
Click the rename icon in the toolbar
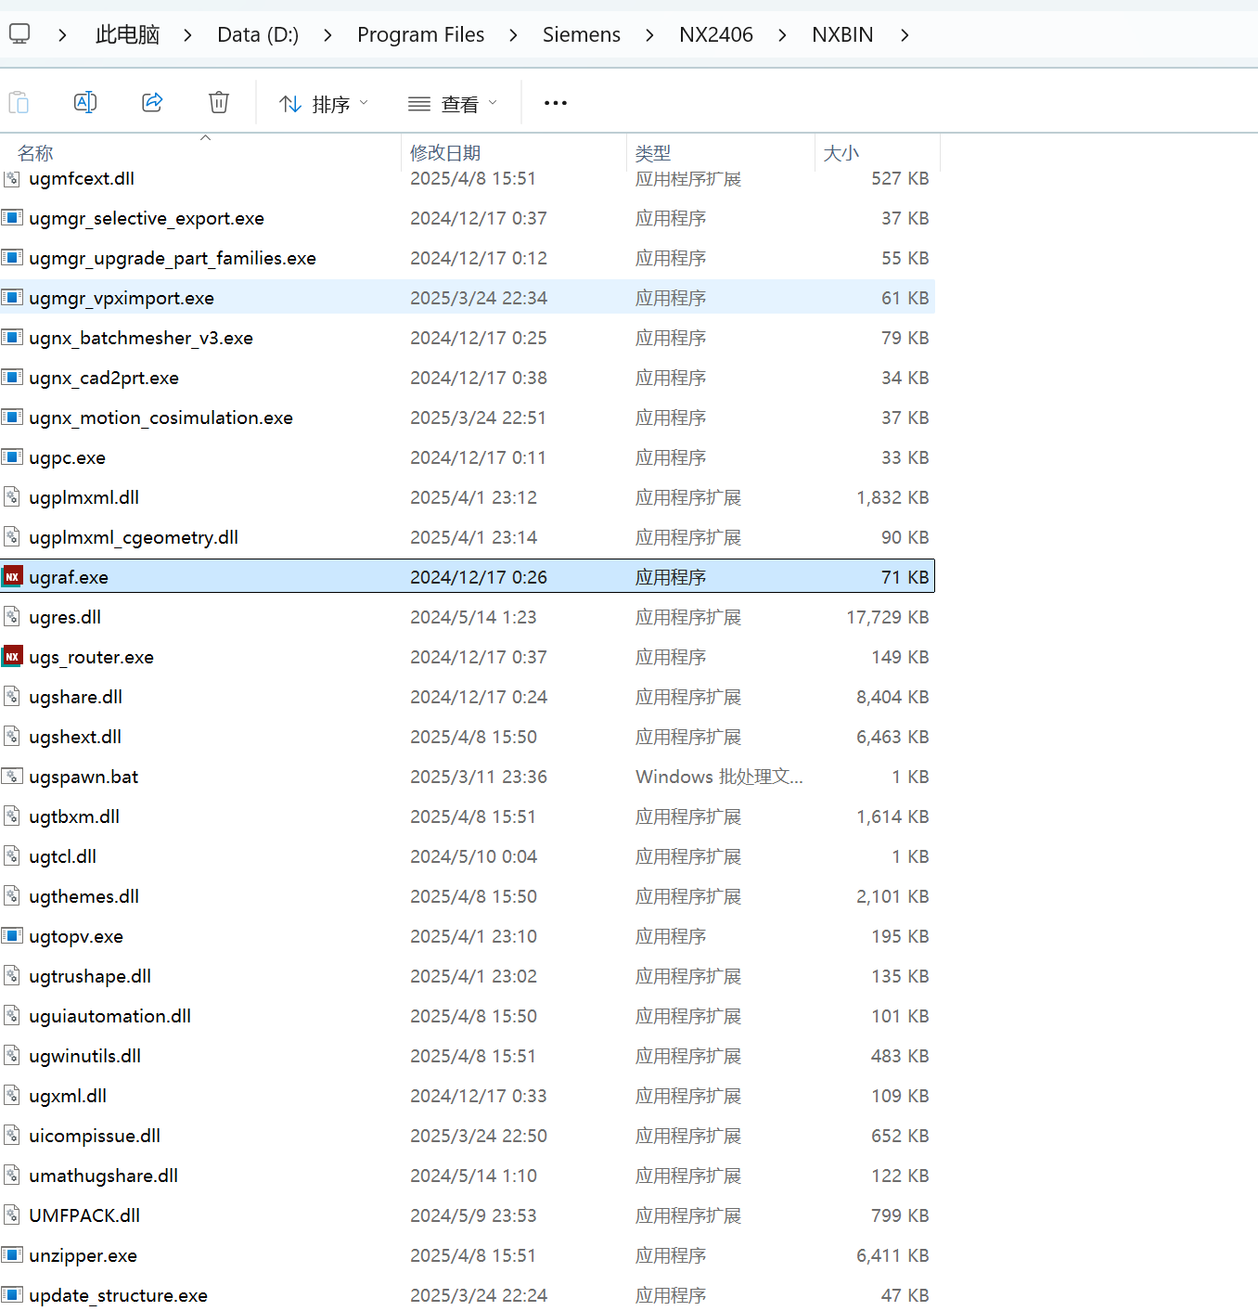point(85,103)
